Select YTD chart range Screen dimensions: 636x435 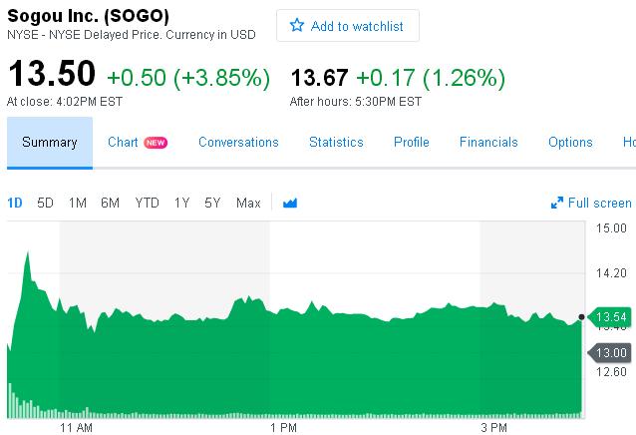(147, 203)
